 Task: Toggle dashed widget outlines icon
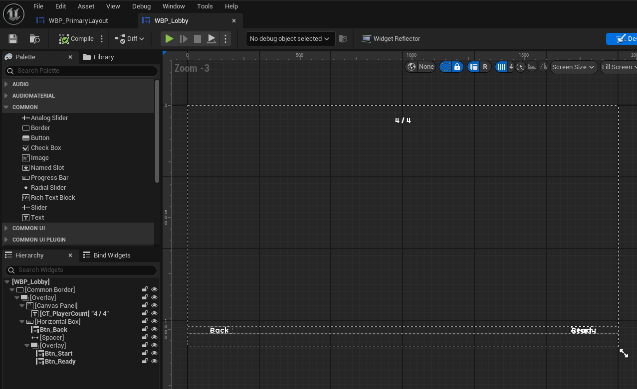446,67
